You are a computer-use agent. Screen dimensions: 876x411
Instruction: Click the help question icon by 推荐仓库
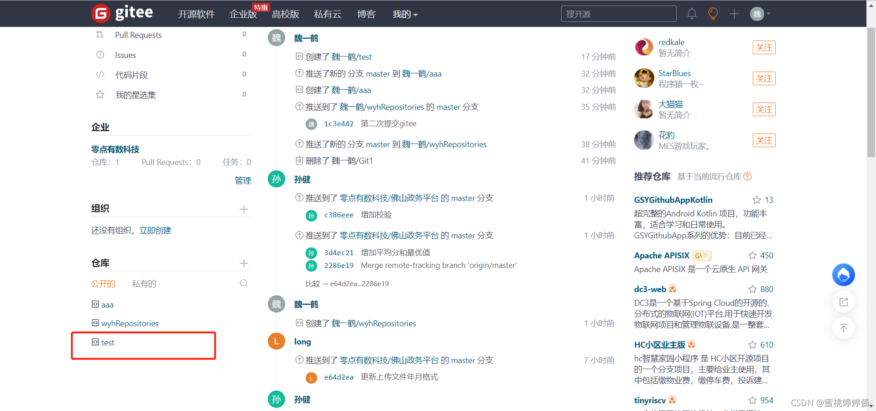coord(747,177)
